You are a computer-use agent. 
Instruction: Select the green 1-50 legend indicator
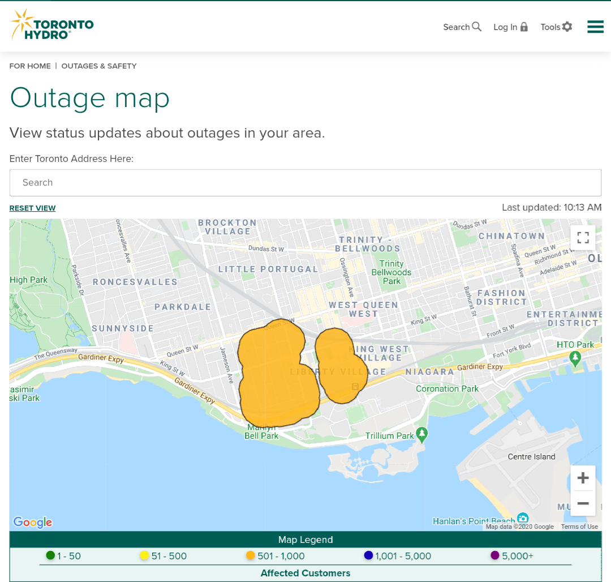click(50, 556)
